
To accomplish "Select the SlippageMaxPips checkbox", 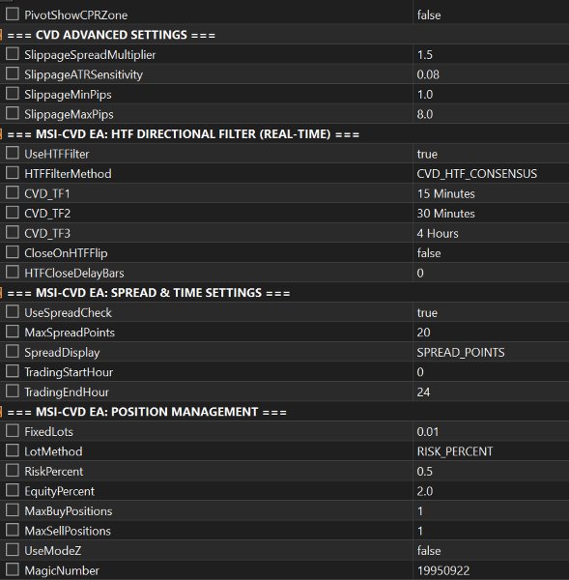I will pyautogui.click(x=13, y=113).
